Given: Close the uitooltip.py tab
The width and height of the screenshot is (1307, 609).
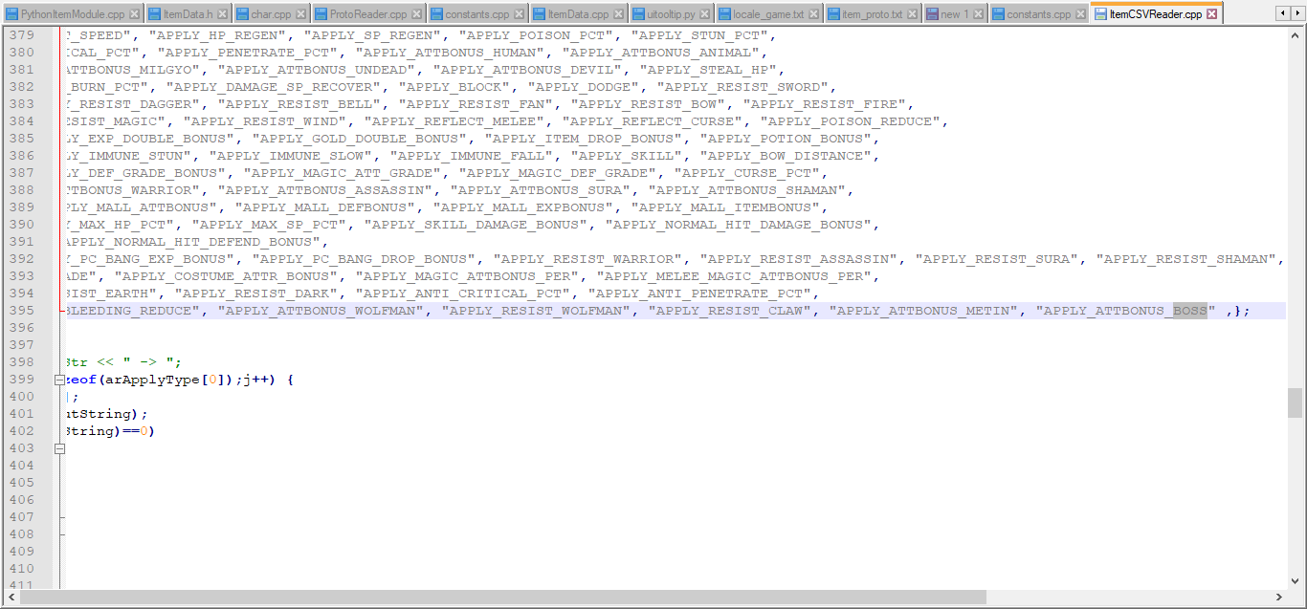Looking at the screenshot, I should coord(705,15).
